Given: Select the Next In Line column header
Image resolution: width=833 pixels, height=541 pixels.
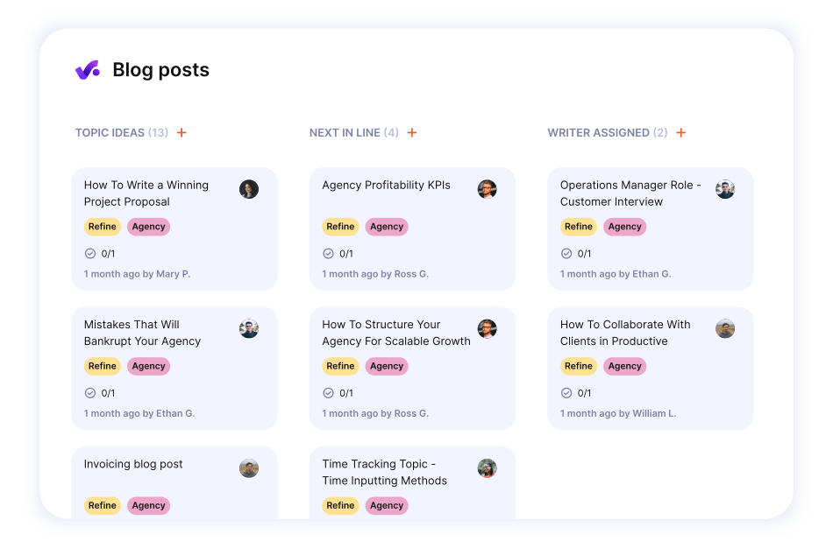Looking at the screenshot, I should pos(345,132).
